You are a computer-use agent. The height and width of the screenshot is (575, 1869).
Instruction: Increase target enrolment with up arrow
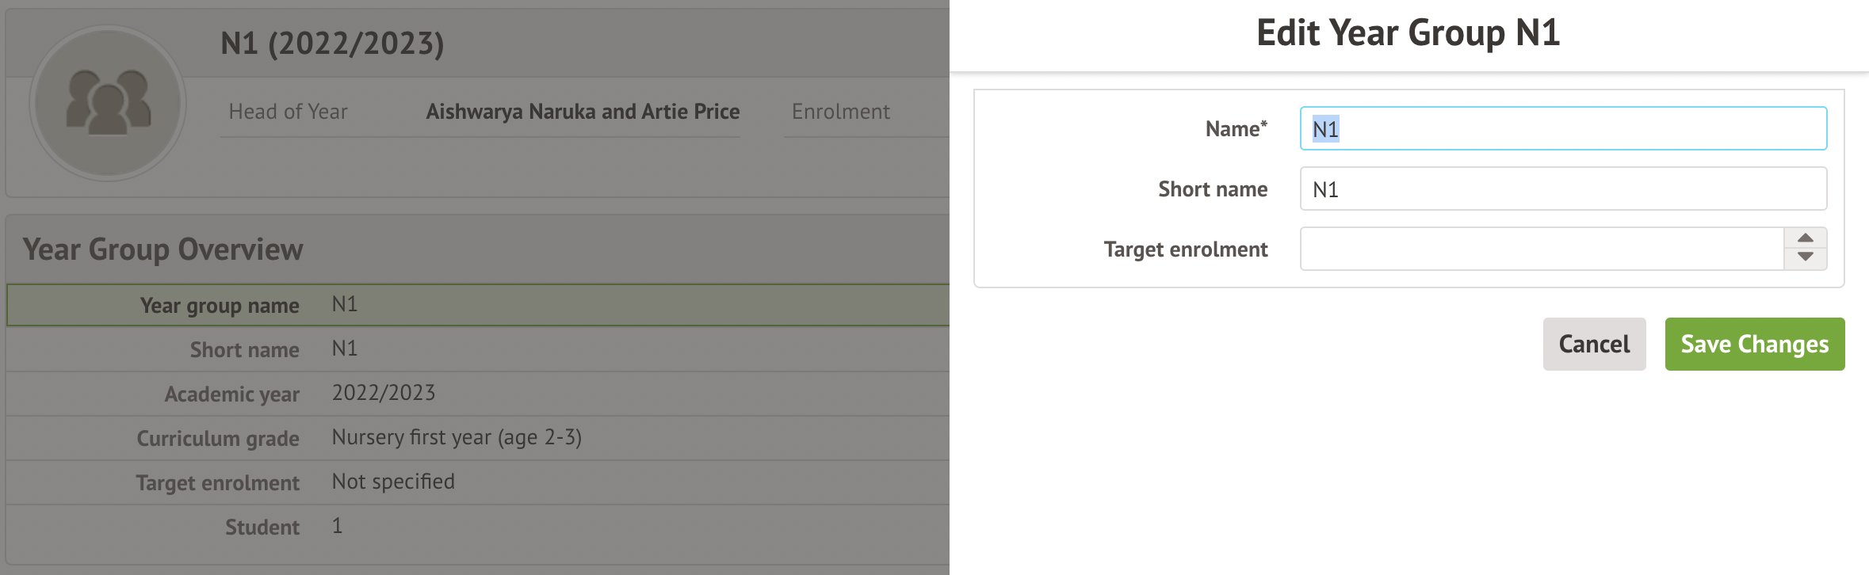pos(1805,238)
